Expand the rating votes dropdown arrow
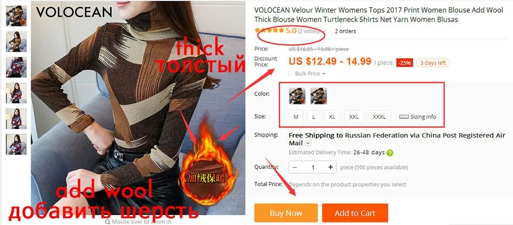The height and width of the screenshot is (225, 513). coord(324,31)
